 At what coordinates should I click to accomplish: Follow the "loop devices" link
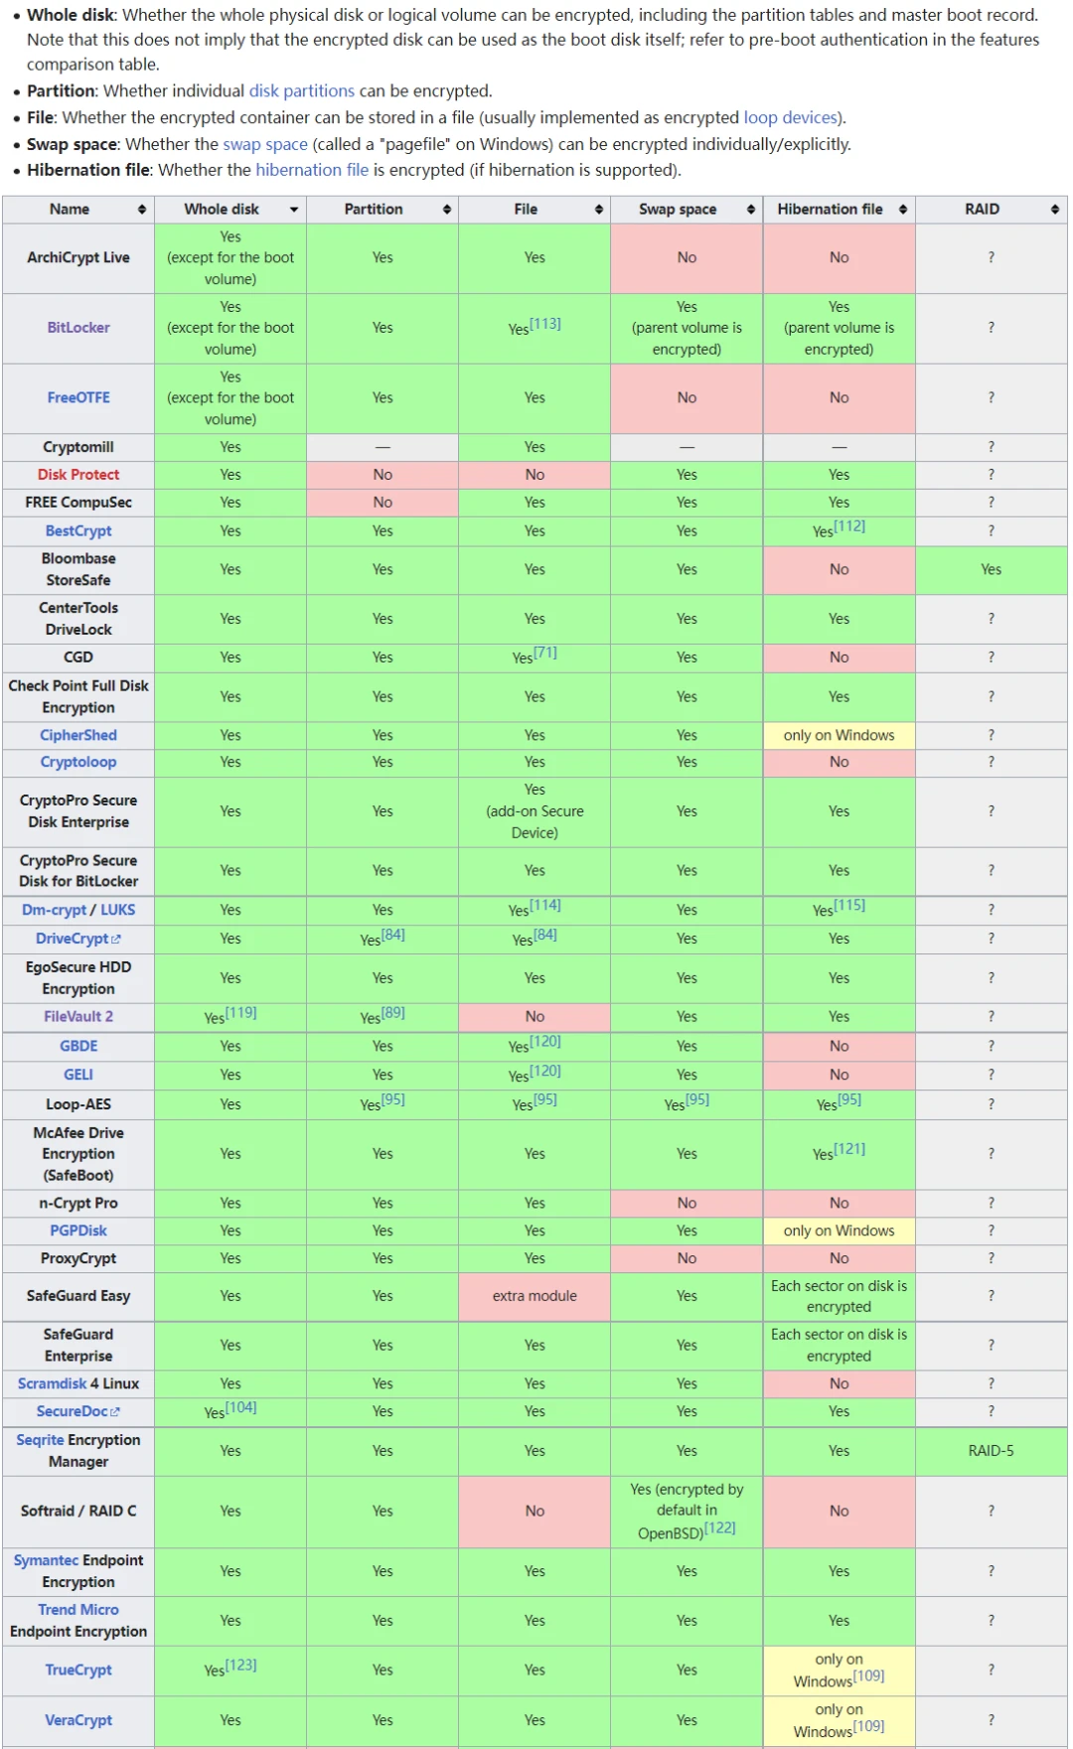tap(791, 117)
